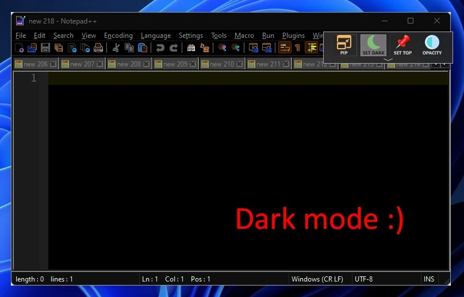
Task: Click the Ln : 1 status bar entry
Action: click(150, 279)
